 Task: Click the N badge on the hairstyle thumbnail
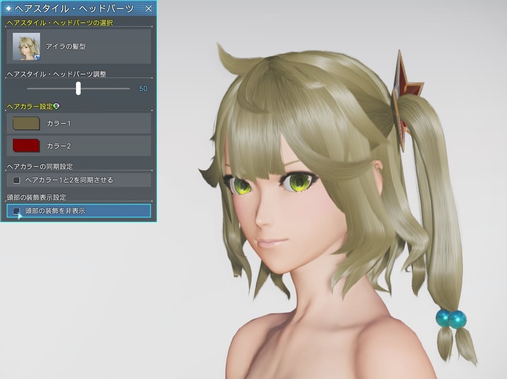37,57
